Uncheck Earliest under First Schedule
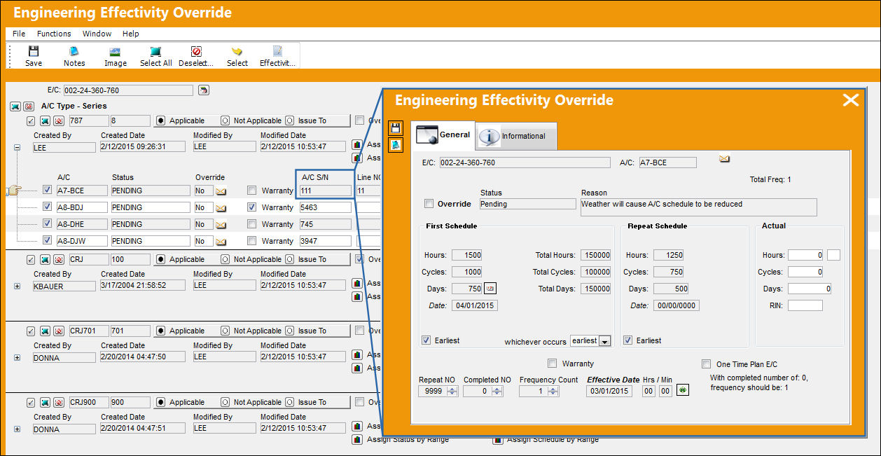Screen dimensions: 881x456 426,340
